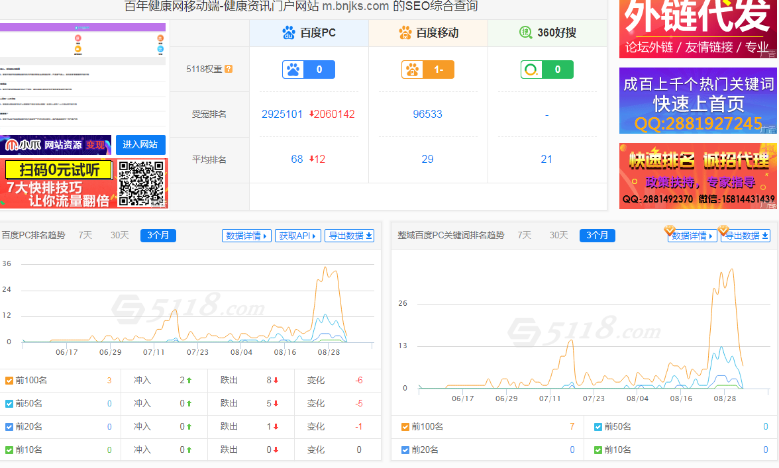
Task: Click Baidu mobile 平均排名 value 29
Action: point(428,160)
